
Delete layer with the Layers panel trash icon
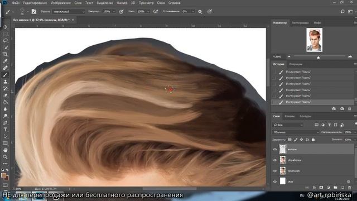[x=350, y=188]
